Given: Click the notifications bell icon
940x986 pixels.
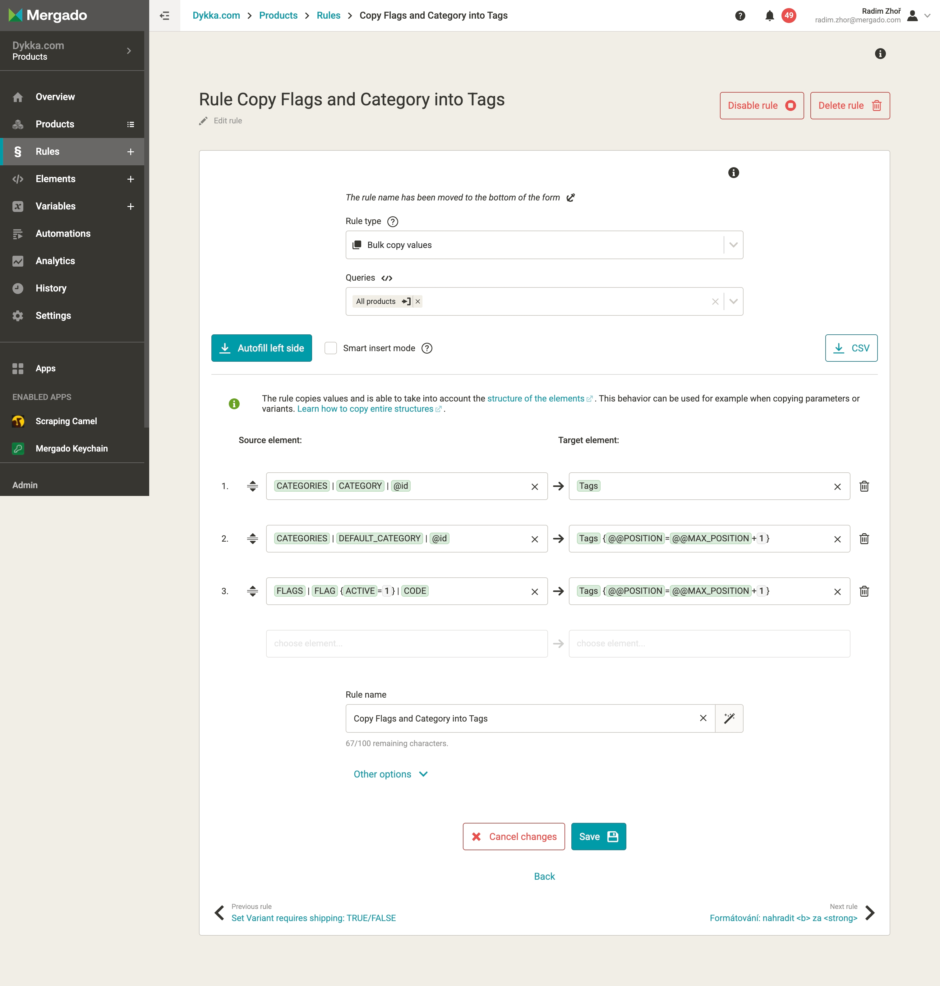Looking at the screenshot, I should pyautogui.click(x=769, y=16).
